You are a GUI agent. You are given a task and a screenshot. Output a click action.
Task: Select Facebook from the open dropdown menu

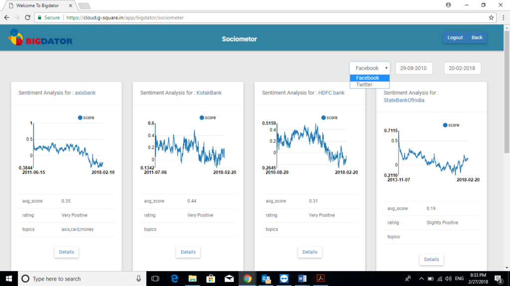[x=369, y=78]
